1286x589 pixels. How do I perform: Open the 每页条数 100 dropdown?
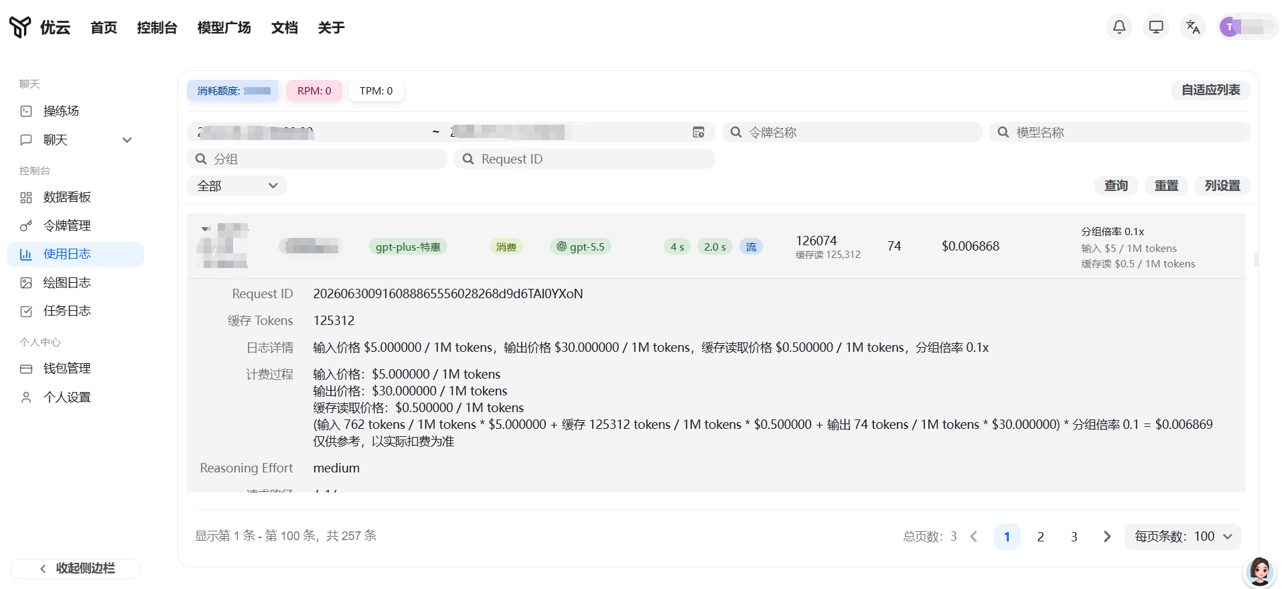[1183, 536]
